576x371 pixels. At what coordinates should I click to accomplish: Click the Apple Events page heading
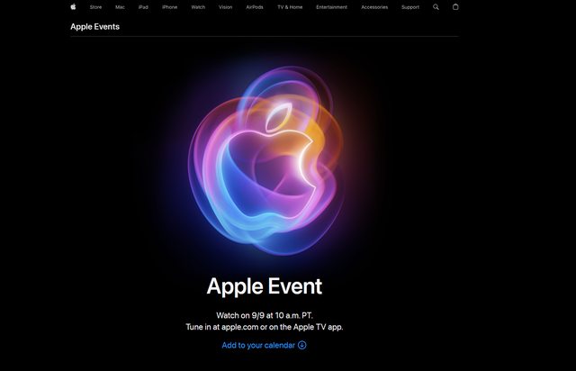pos(95,26)
